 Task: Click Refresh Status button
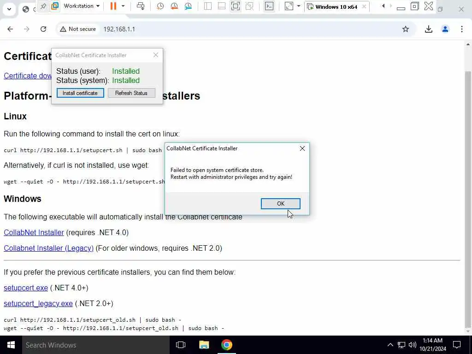[131, 93]
